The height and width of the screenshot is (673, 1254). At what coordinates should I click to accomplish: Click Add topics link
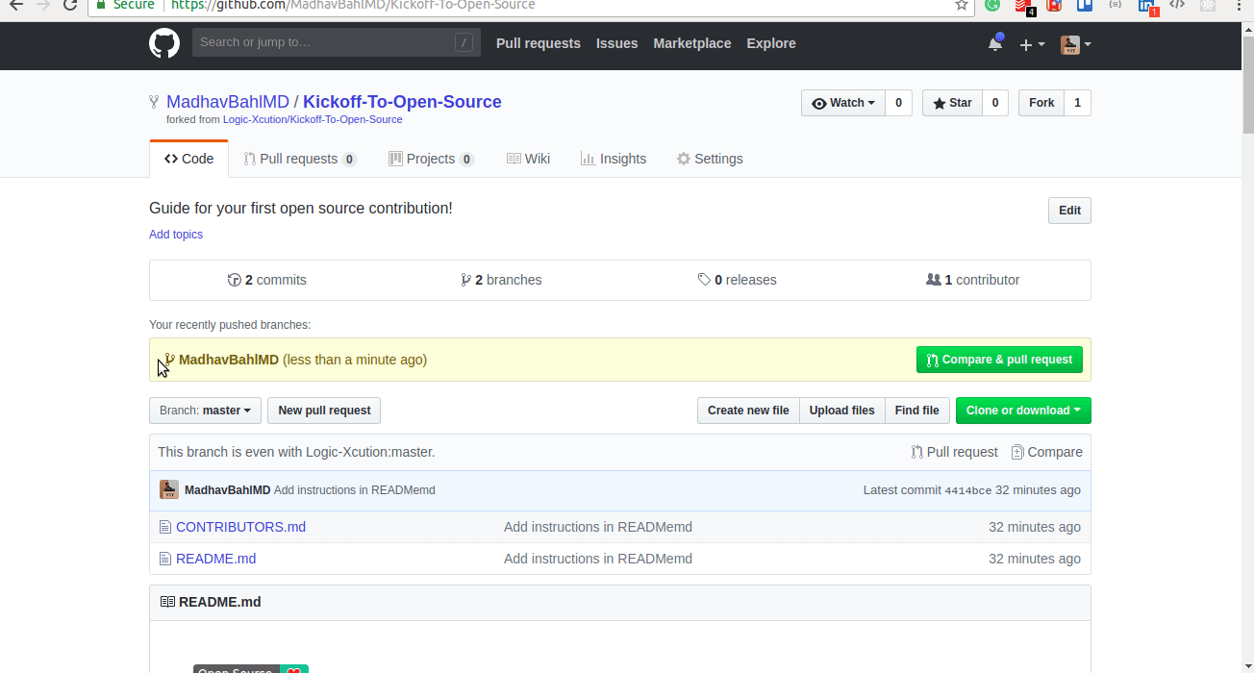(x=176, y=235)
